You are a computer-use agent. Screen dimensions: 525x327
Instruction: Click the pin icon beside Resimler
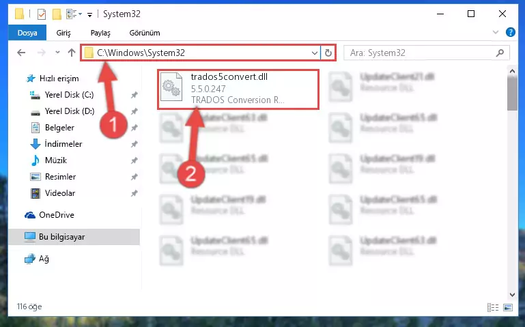(x=134, y=177)
